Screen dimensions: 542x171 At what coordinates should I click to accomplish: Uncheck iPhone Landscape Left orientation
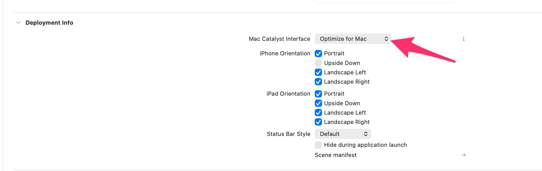pyautogui.click(x=318, y=72)
